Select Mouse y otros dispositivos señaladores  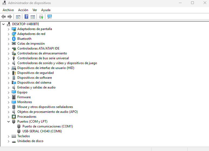point(45,107)
